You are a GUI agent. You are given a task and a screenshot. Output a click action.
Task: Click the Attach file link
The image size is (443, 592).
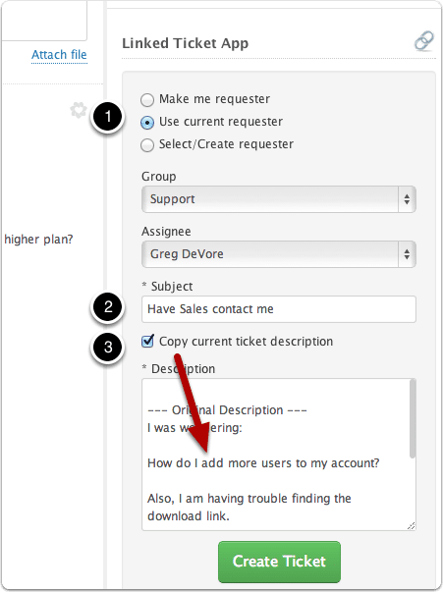[x=59, y=55]
